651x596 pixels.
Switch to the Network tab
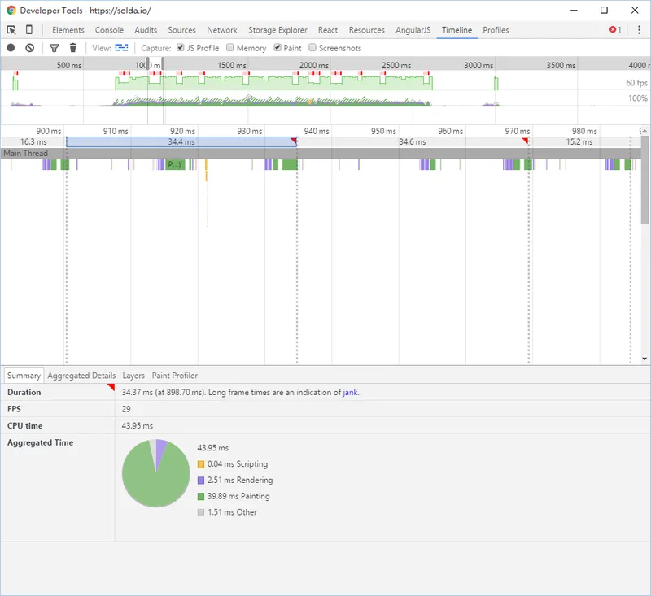[222, 30]
